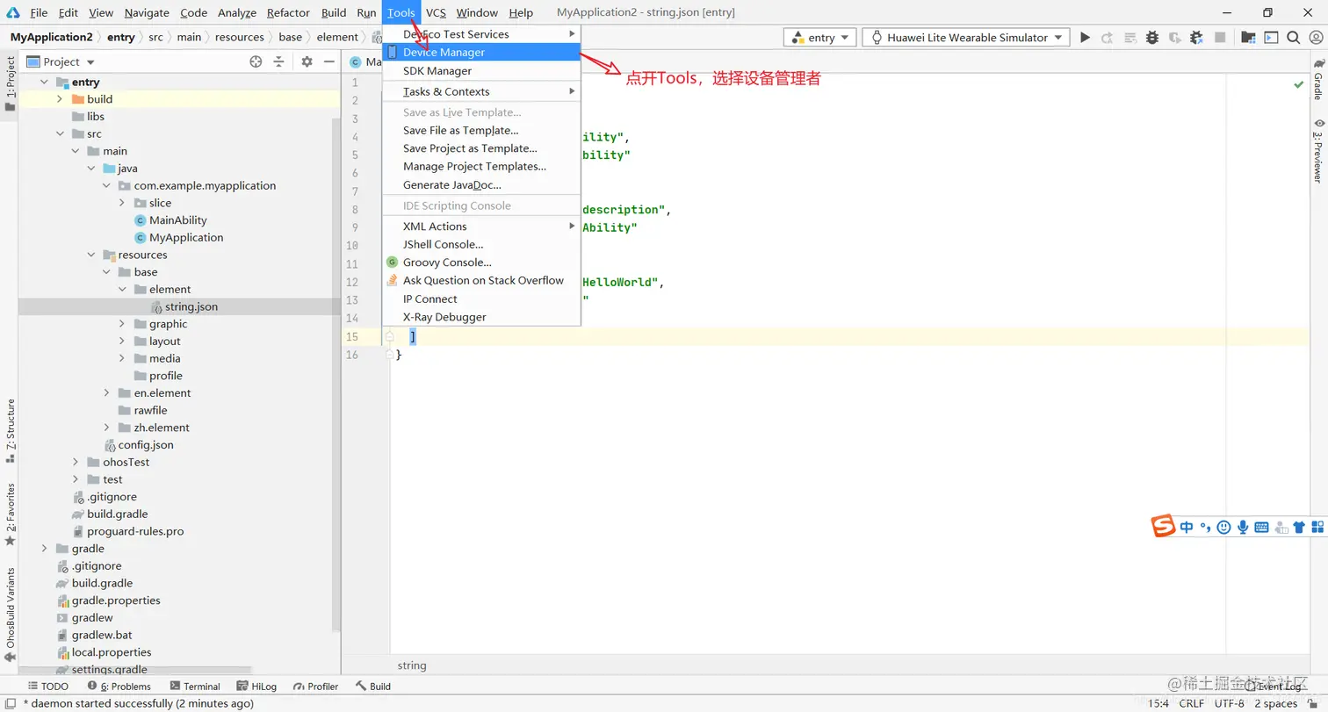Select X-Ray Debugger menu item
Screen dimensions: 1328x712
pos(481,317)
